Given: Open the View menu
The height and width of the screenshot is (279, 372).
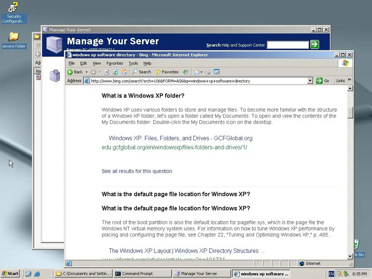Looking at the screenshot, I should pos(97,63).
